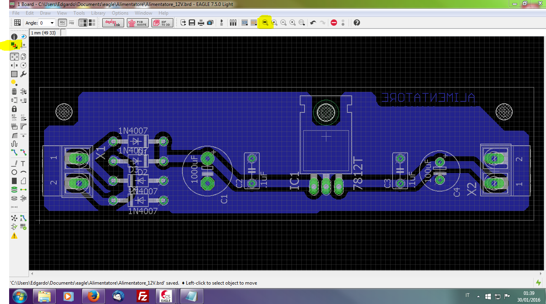546x304 pixels.
Task: Select the Copy tool
Action: (23, 57)
